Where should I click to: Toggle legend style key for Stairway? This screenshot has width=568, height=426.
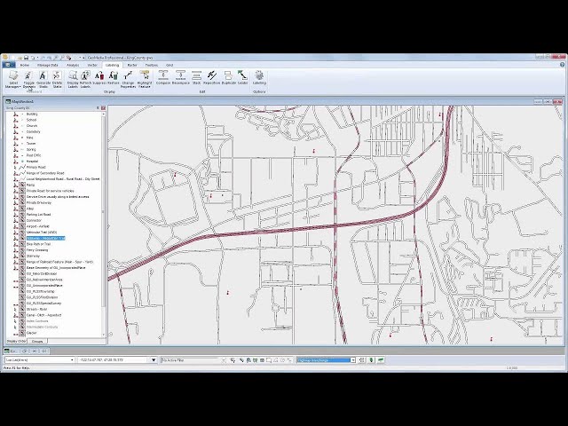click(21, 256)
